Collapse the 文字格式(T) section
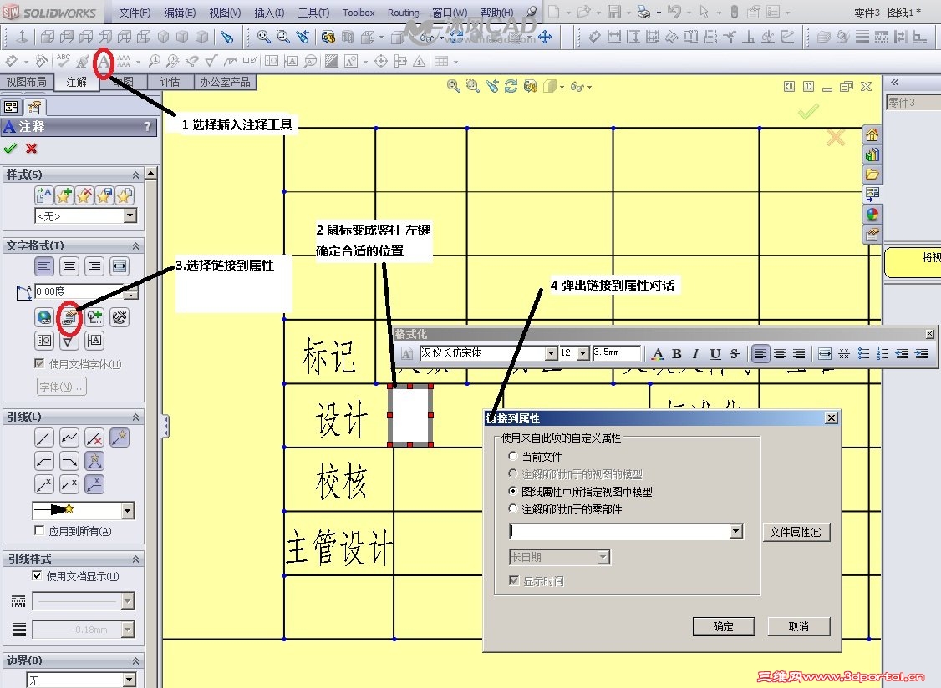 (x=135, y=246)
